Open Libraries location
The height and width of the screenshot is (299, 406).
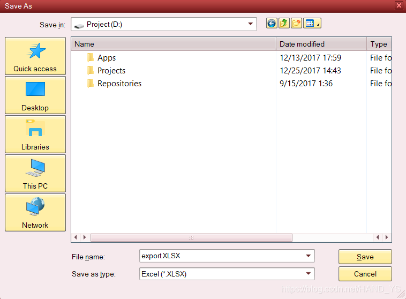35,134
